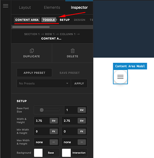This screenshot has width=154, height=158.
Task: Switch to the Layout tab
Action: tap(25, 8)
